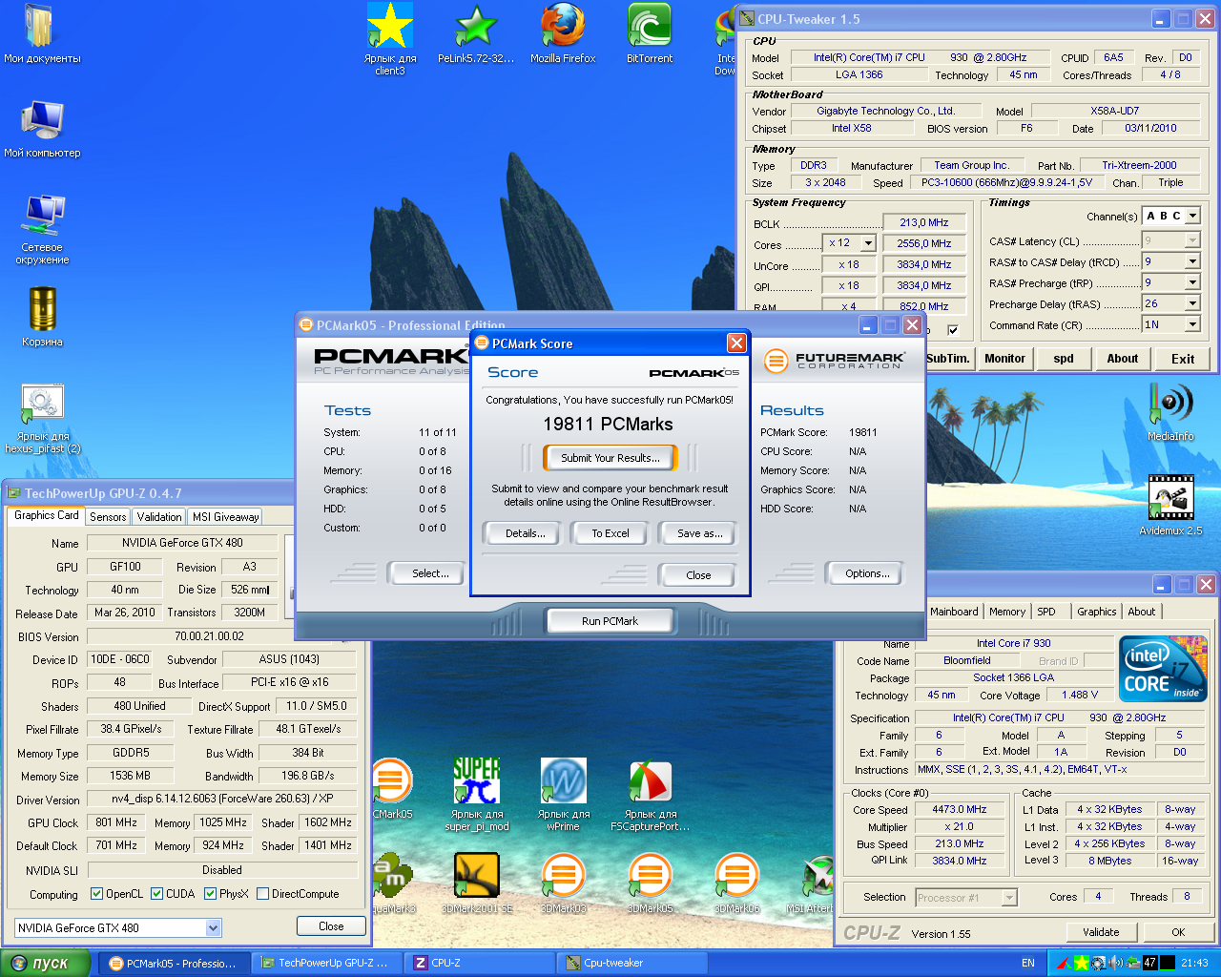Click Run PCMark button
This screenshot has width=1221, height=977.
pos(610,621)
